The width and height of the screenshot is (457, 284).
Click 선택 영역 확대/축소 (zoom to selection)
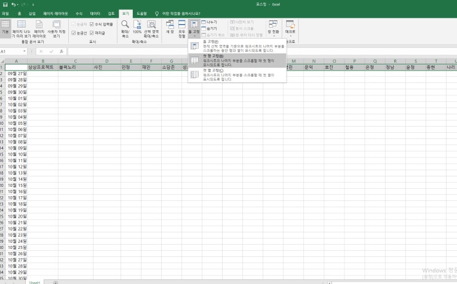click(151, 28)
